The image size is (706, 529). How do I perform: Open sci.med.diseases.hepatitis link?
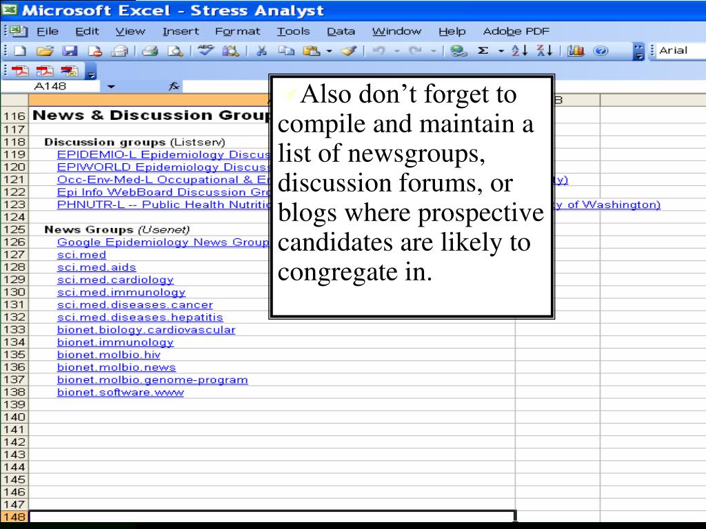pos(140,317)
